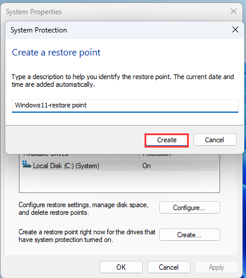Click the System Properties title bar text

pyautogui.click(x=34, y=12)
